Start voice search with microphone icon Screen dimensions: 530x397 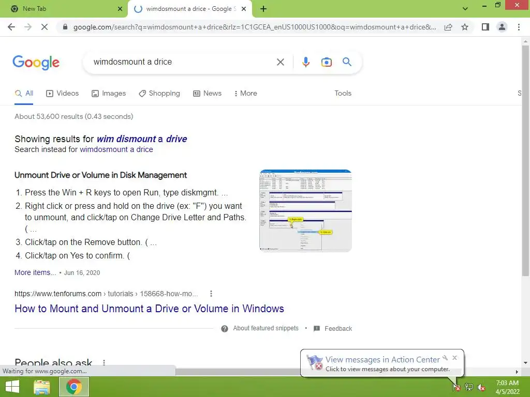pos(306,62)
